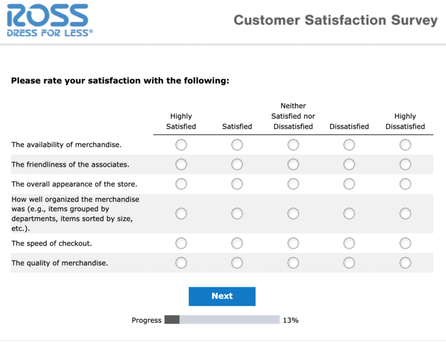Rate merchandise organization as Satisfied

(x=237, y=213)
